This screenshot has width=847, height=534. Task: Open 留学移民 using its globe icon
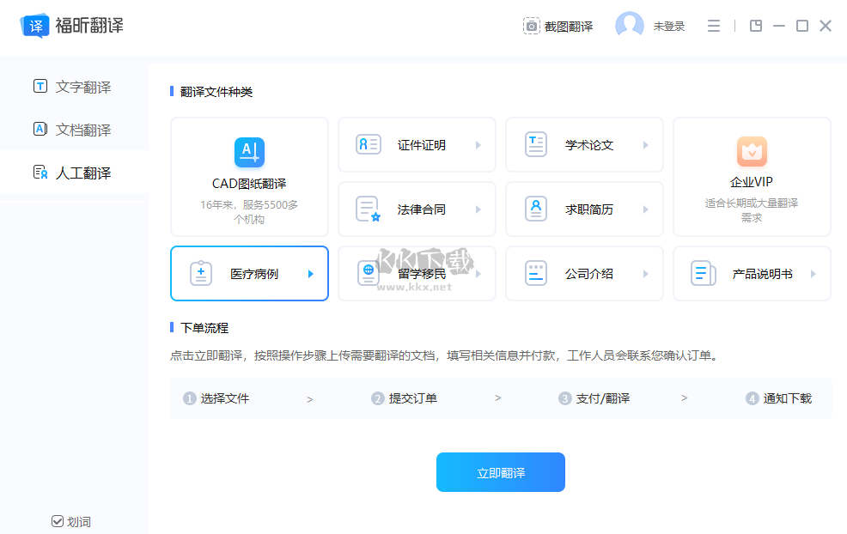click(368, 273)
